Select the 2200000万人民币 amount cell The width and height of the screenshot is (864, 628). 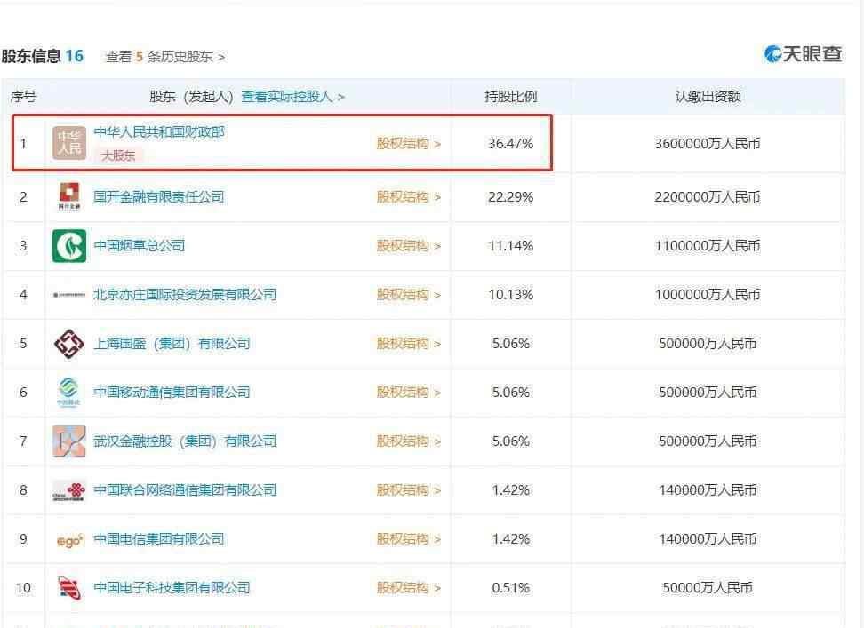(708, 197)
